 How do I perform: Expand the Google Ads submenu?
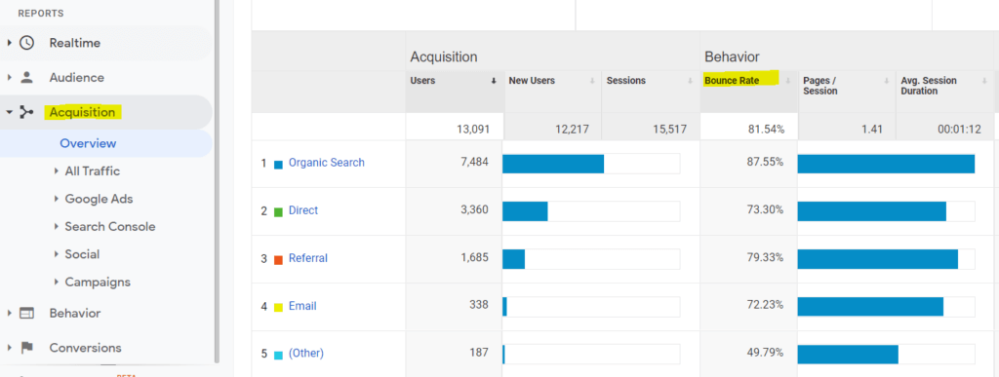coord(57,199)
